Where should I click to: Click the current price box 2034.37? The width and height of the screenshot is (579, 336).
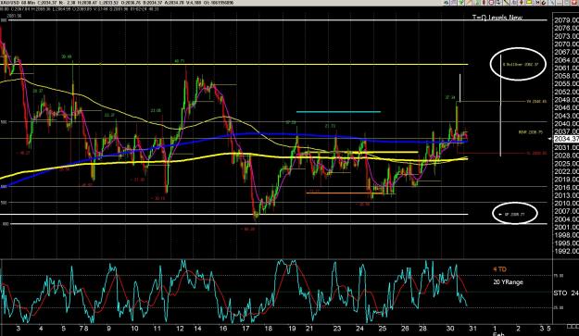tap(566, 139)
